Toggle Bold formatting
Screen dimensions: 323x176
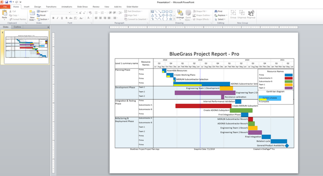(x=53, y=18)
